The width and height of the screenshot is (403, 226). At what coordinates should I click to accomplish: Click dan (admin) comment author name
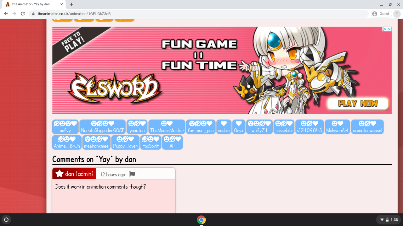tap(79, 174)
